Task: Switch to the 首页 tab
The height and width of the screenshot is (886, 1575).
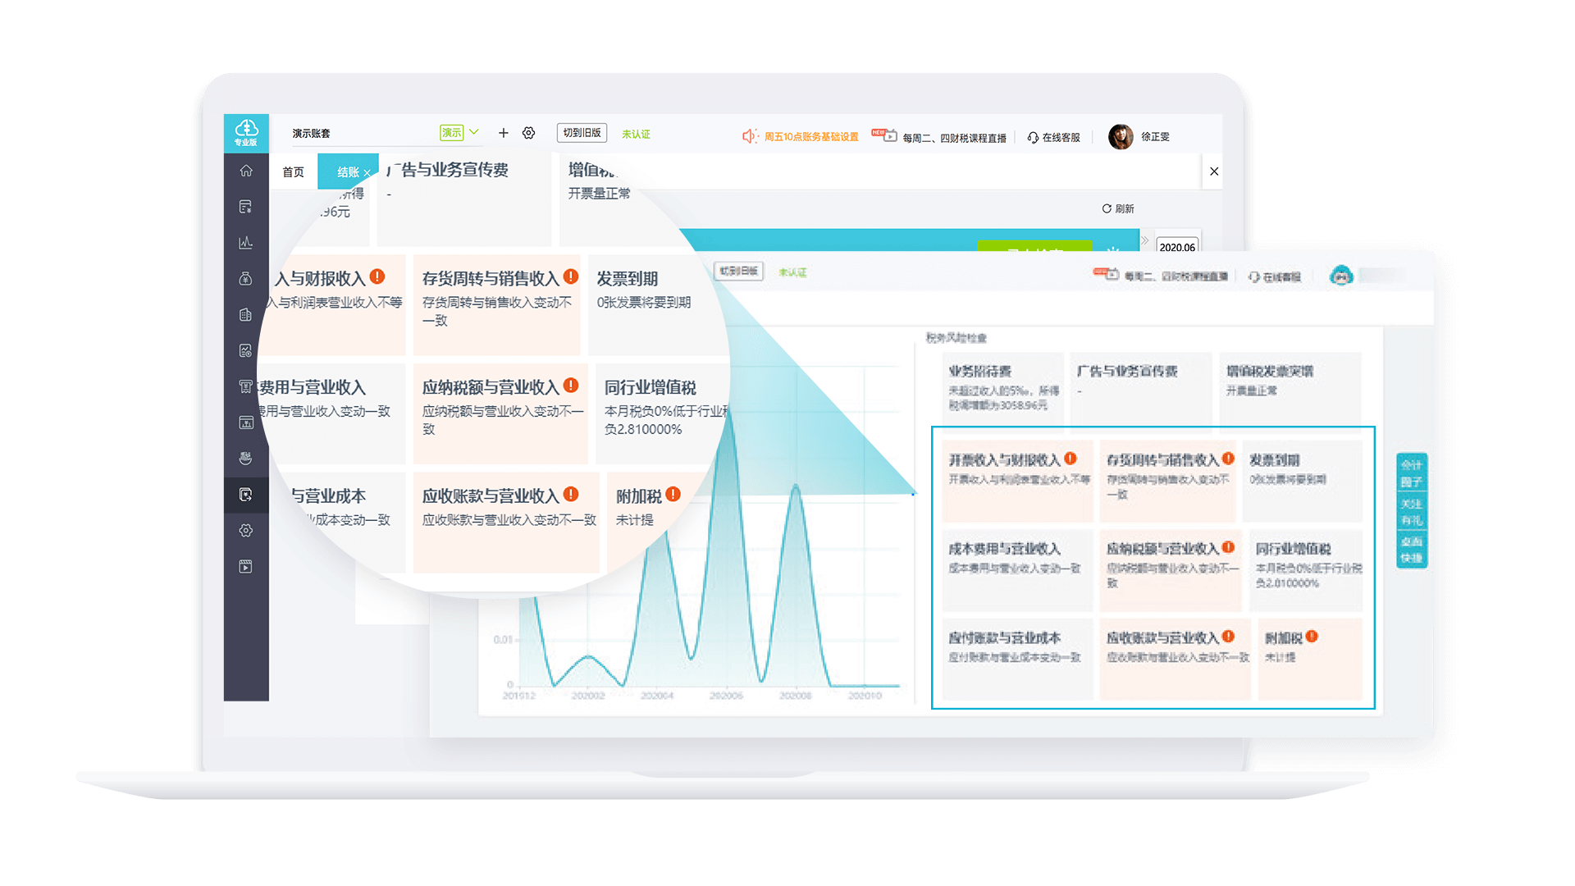Action: (x=293, y=172)
